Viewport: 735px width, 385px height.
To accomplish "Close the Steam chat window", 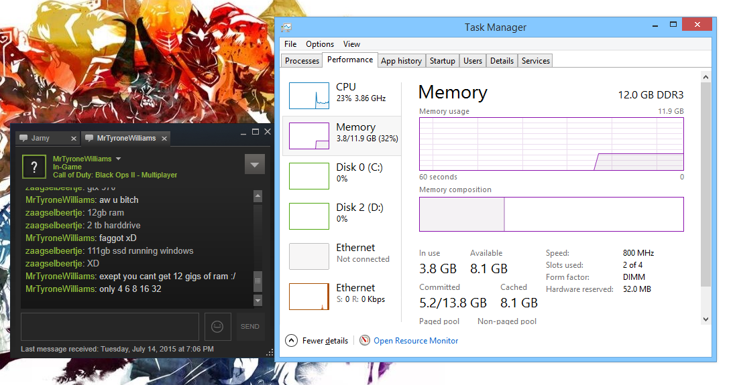I will pos(268,132).
